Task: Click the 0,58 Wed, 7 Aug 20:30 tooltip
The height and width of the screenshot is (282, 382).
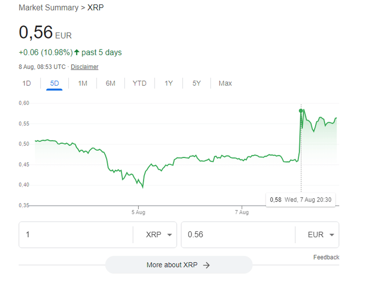Action: tap(300, 200)
